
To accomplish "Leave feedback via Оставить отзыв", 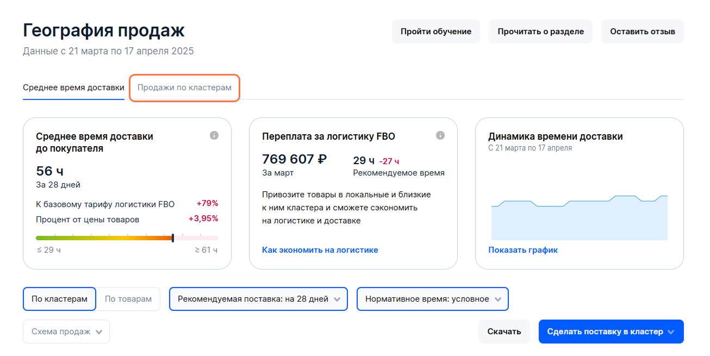I will pyautogui.click(x=642, y=31).
